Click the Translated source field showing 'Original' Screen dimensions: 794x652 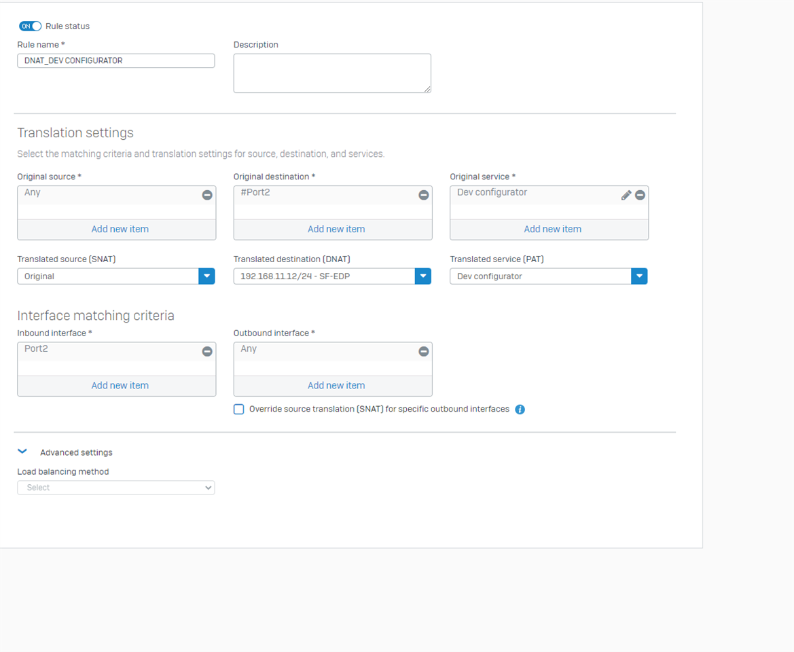click(108, 276)
